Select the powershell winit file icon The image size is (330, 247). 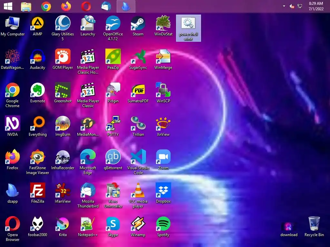[x=188, y=28]
